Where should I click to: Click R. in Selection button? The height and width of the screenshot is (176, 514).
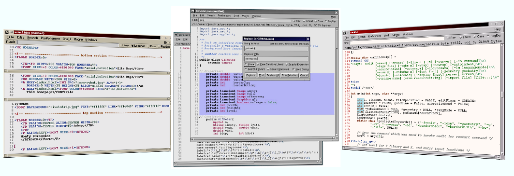pos(290,75)
